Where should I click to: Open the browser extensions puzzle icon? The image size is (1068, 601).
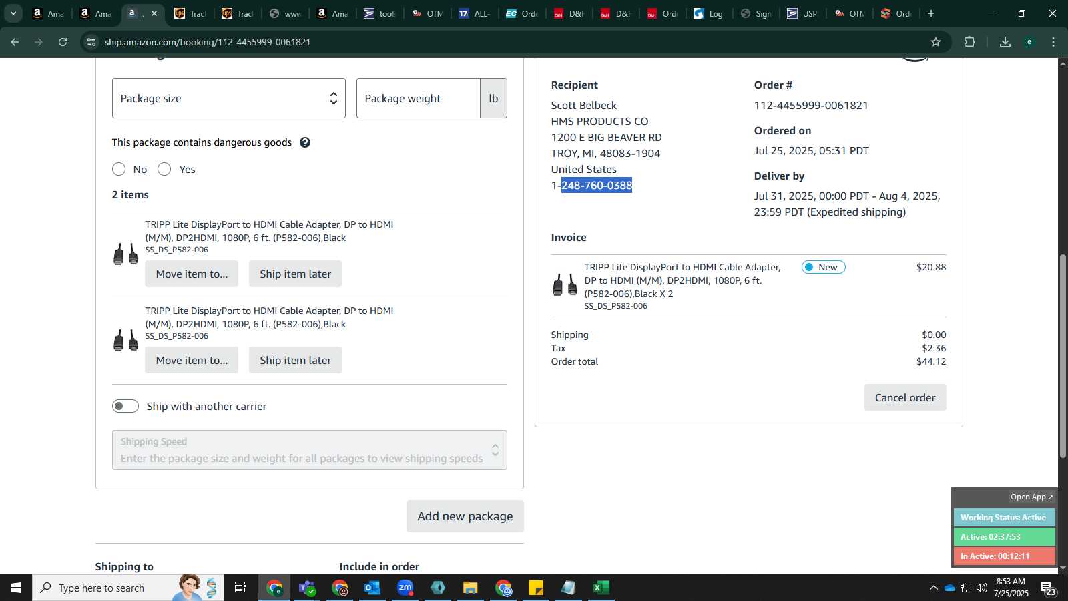(x=970, y=42)
